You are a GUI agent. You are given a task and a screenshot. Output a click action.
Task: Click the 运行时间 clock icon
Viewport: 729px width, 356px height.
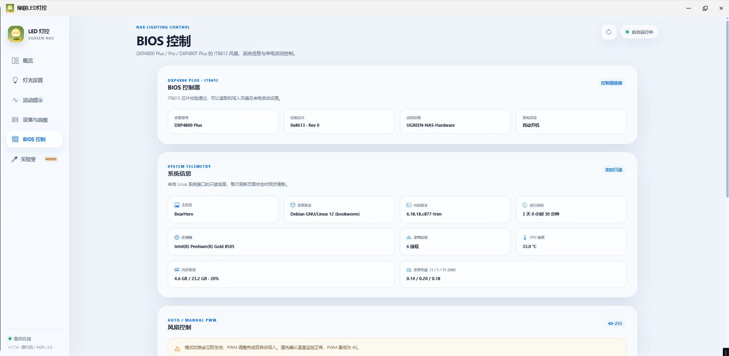525,205
